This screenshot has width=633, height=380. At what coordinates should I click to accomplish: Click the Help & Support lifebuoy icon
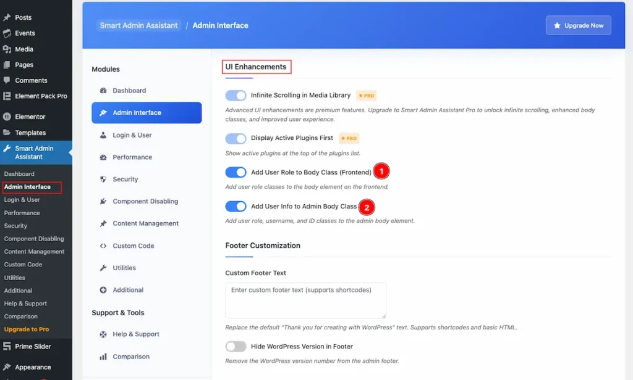pyautogui.click(x=103, y=334)
